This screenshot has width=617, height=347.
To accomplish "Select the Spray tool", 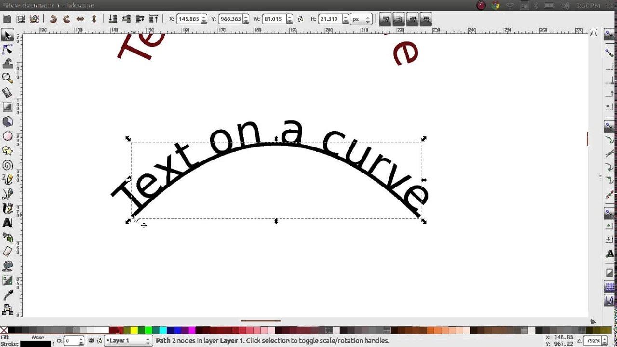I will point(7,237).
